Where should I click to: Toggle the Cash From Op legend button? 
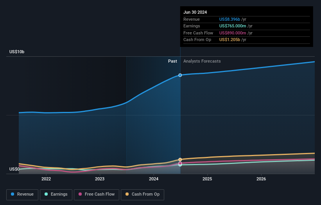coord(142,194)
